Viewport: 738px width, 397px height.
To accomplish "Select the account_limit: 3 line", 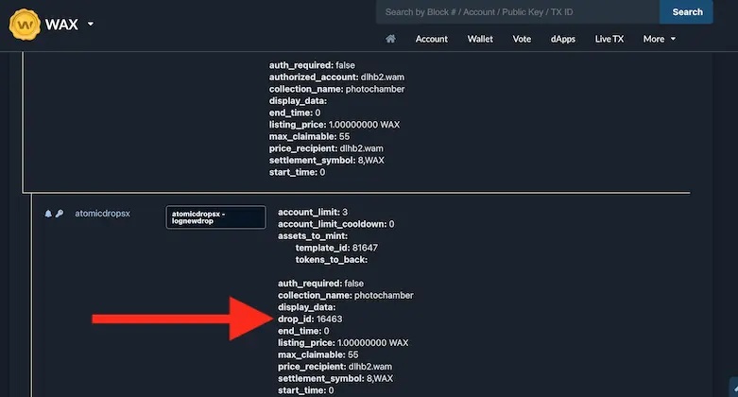I will pyautogui.click(x=313, y=213).
